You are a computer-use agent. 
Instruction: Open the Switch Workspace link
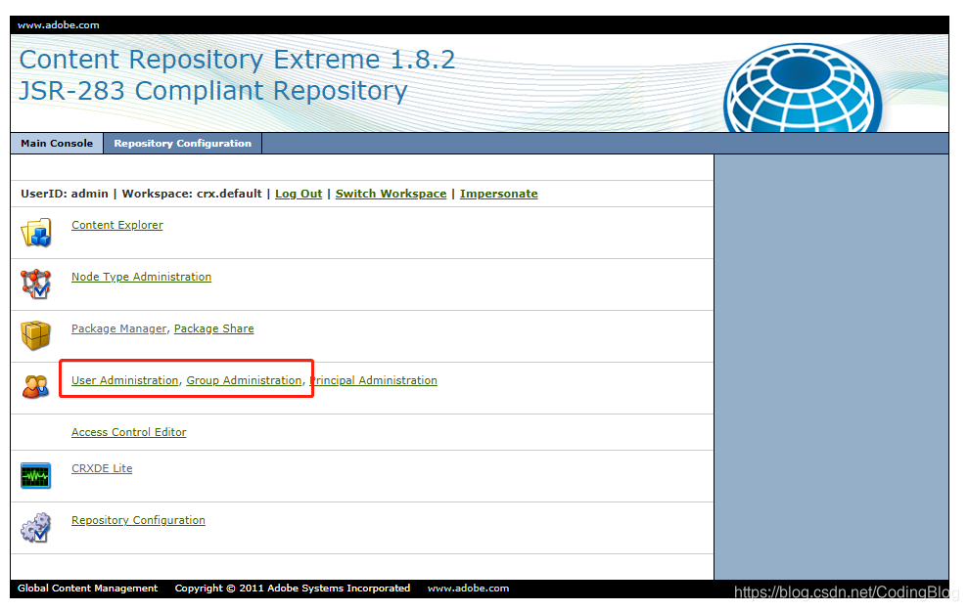[x=391, y=194]
